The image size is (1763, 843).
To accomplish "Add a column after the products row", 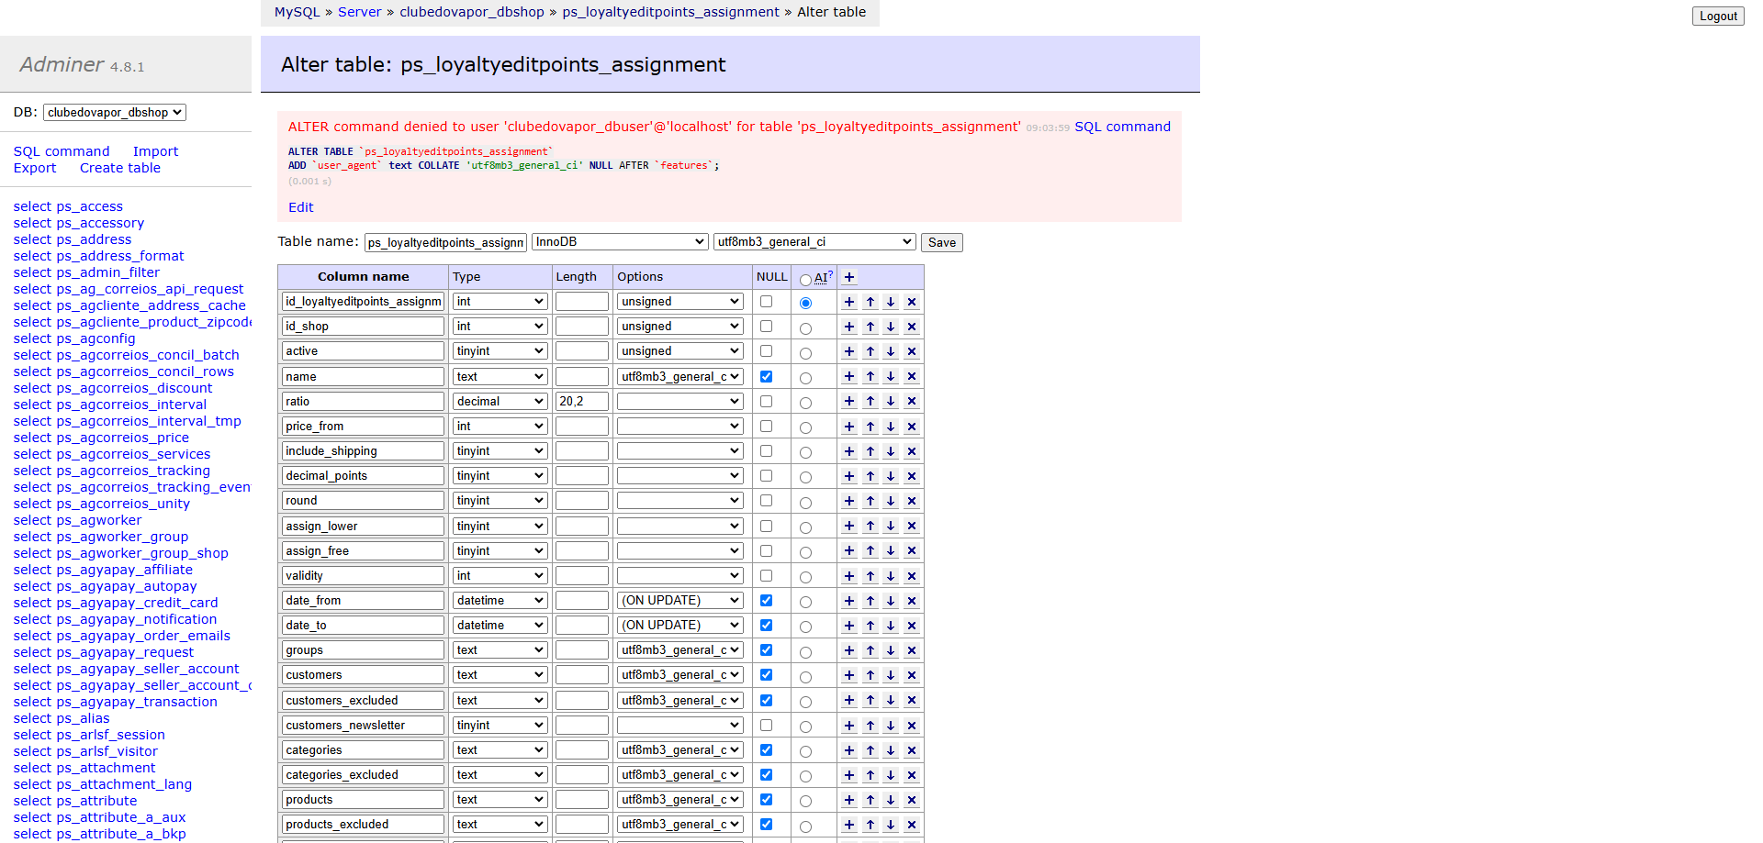I will click(849, 800).
